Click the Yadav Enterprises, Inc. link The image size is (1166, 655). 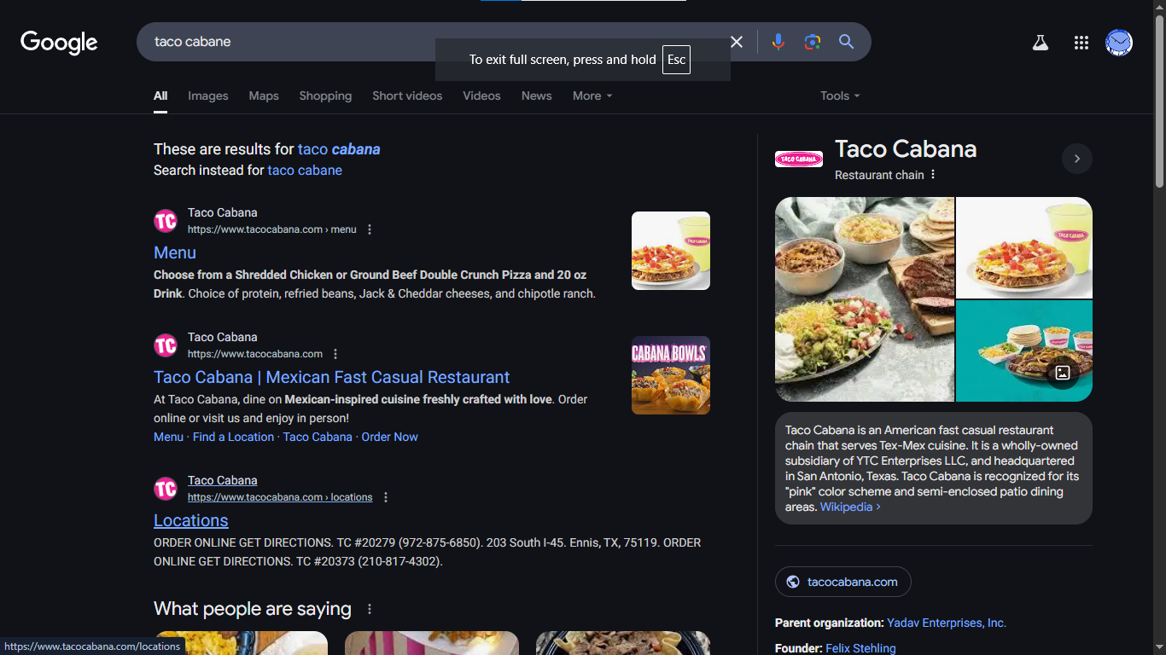tap(947, 623)
